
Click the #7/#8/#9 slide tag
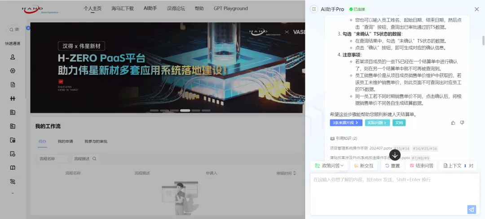pyautogui.click(x=421, y=158)
